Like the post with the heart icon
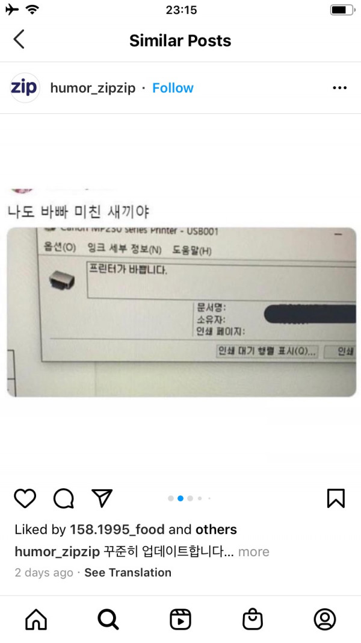Image resolution: width=361 pixels, height=643 pixels. point(25,498)
